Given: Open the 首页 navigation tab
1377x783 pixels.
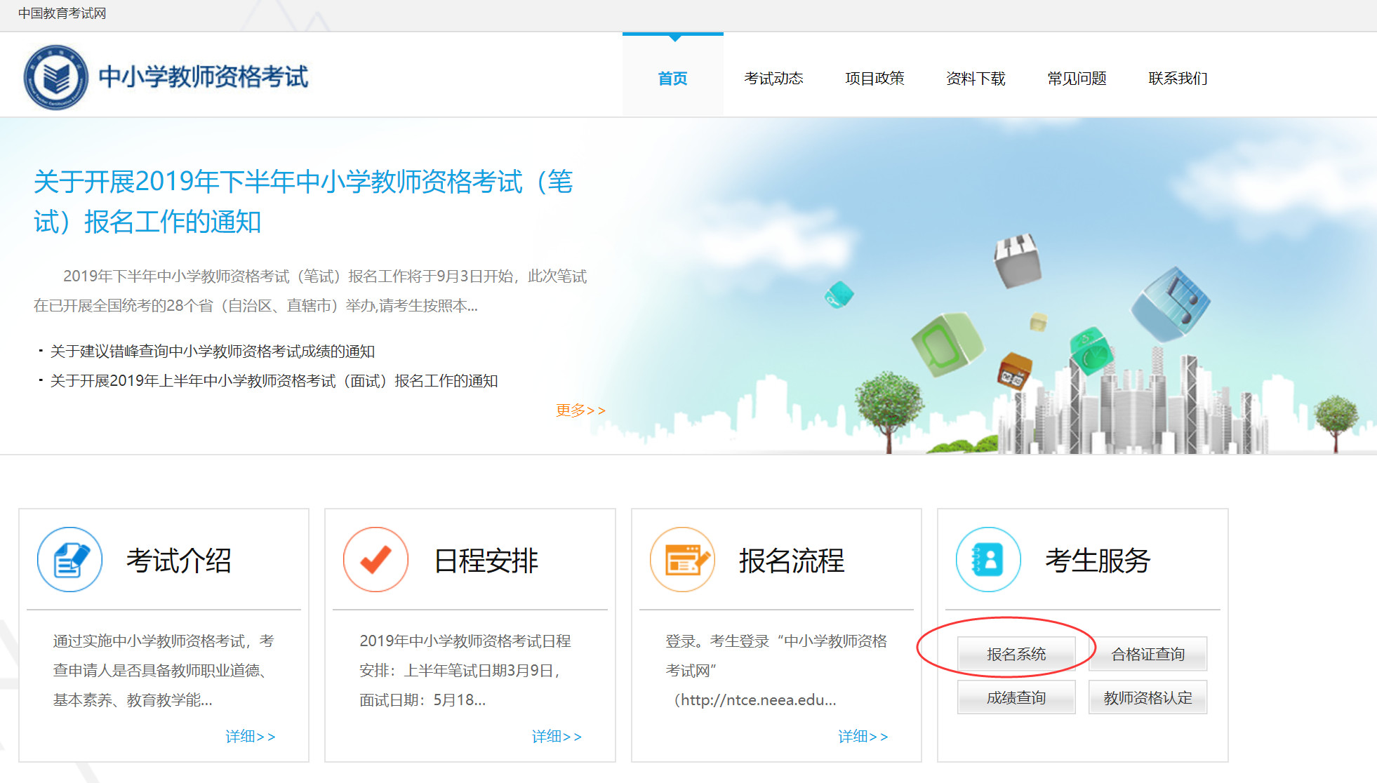Looking at the screenshot, I should pos(672,79).
